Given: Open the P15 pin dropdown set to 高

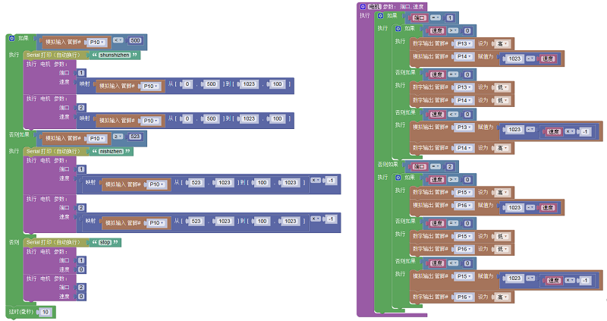Looking at the screenshot, I should point(463,193).
